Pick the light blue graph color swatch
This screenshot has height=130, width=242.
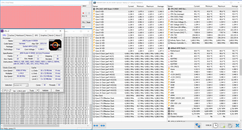point(89,13)
